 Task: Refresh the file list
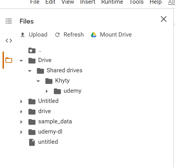coord(69,35)
